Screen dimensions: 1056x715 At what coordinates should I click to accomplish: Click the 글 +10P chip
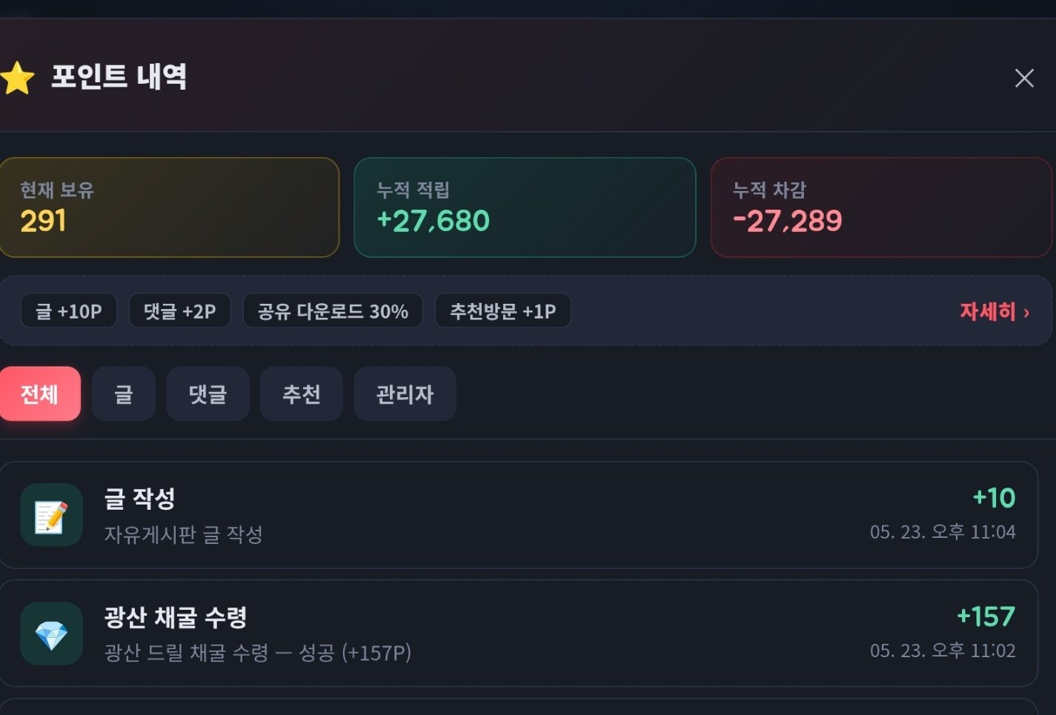click(69, 311)
